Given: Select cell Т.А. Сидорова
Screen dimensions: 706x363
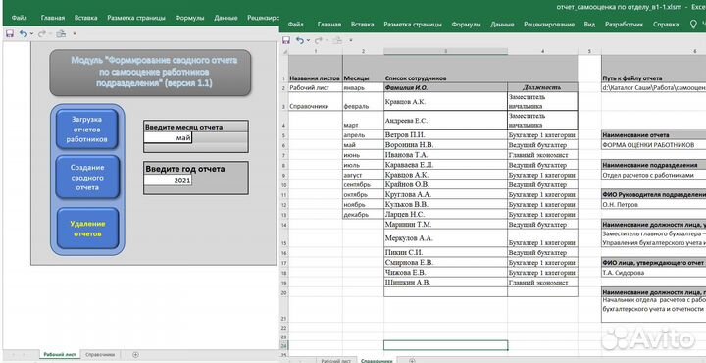Looking at the screenshot, I should coord(654,273).
